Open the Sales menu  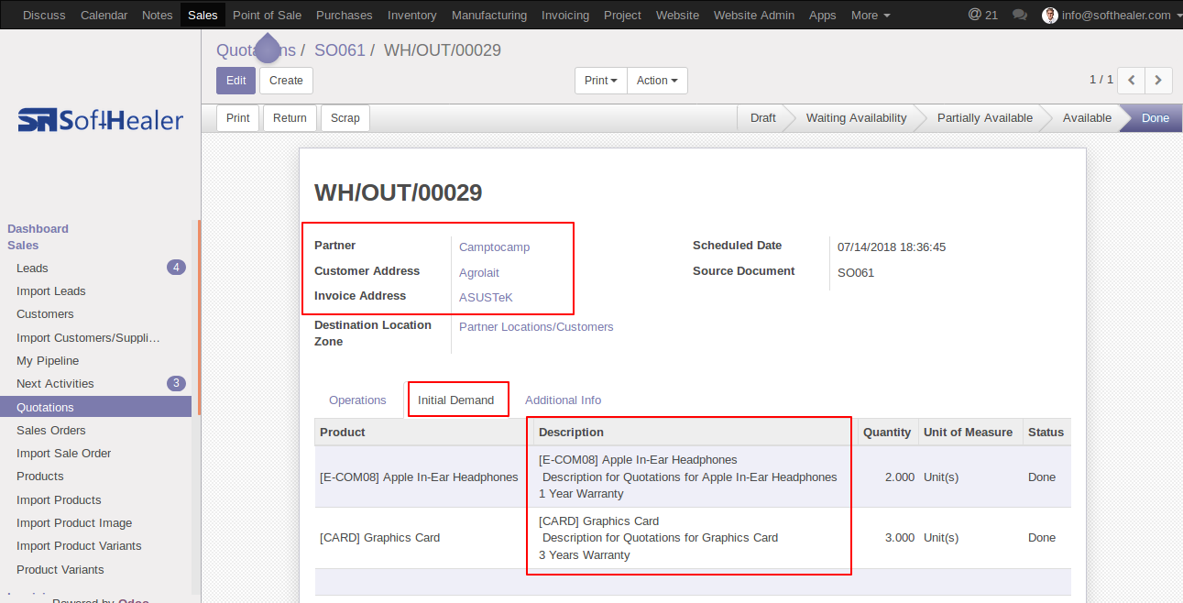click(x=203, y=15)
